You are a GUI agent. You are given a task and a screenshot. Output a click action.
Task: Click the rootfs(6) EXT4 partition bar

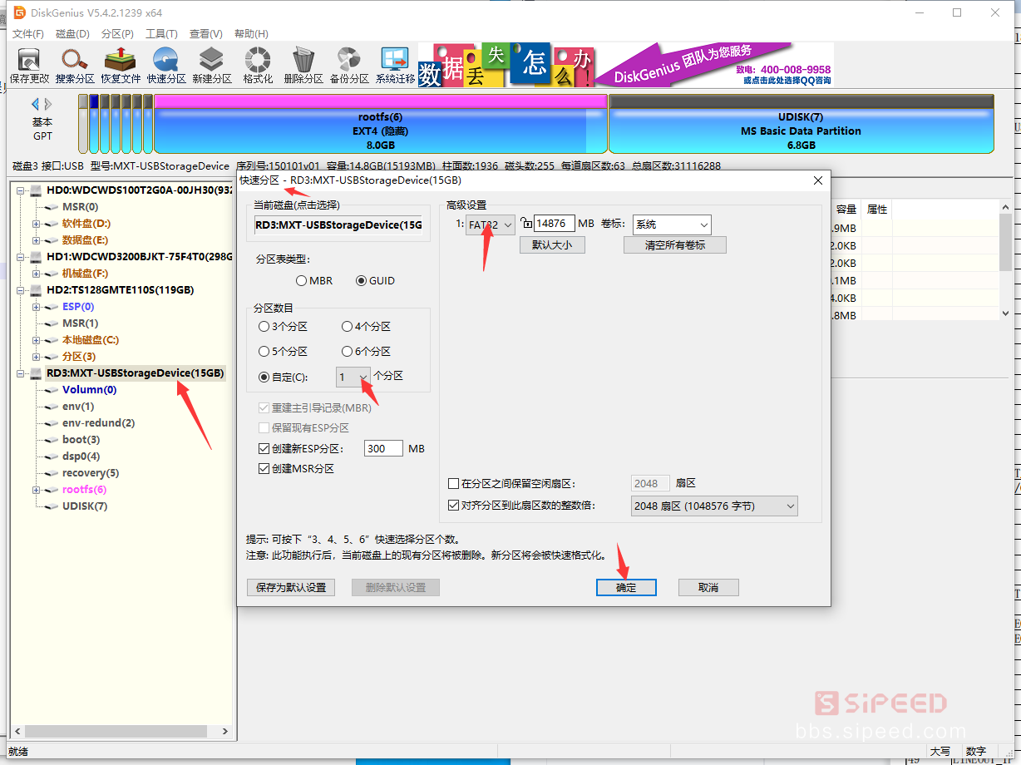[382, 124]
